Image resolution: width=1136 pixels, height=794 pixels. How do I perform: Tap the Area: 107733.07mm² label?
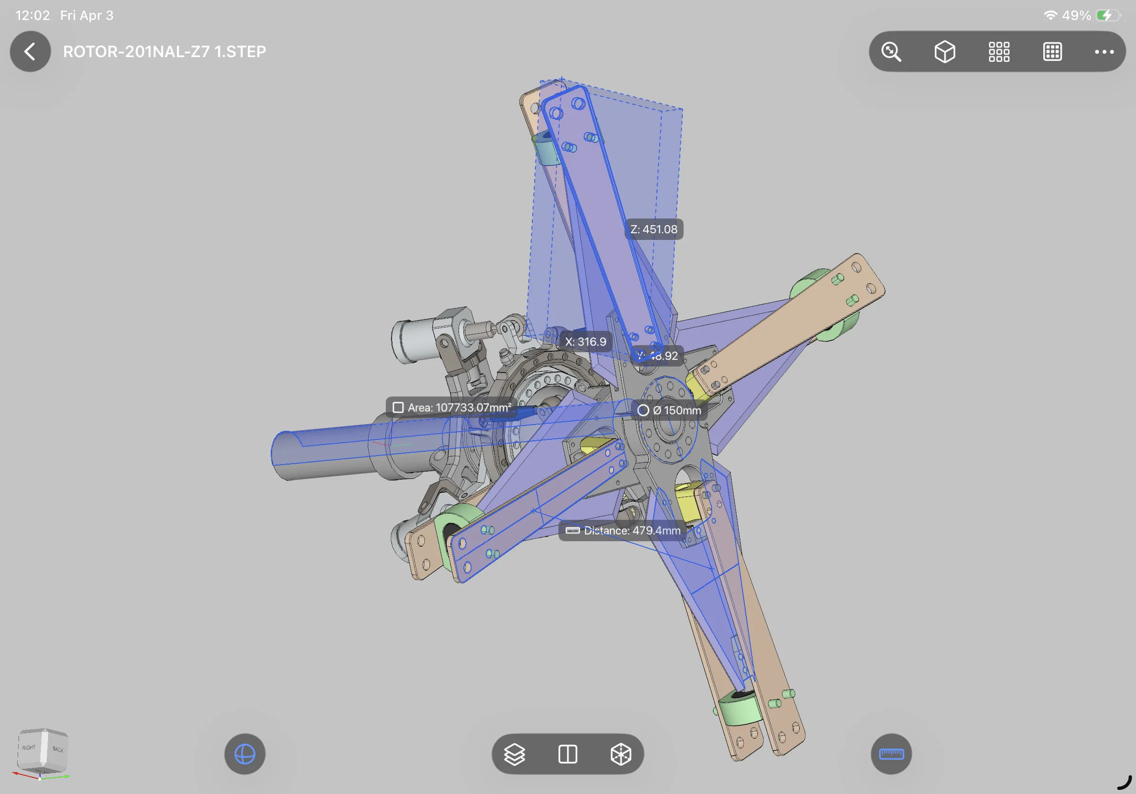(452, 407)
